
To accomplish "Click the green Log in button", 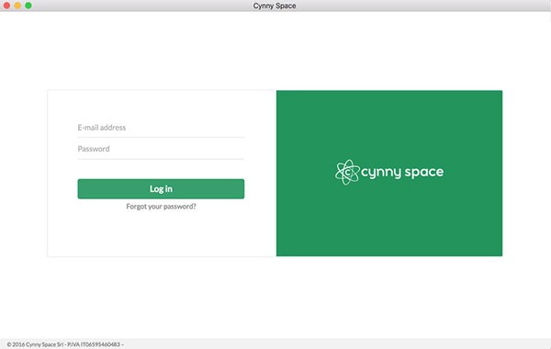I will [161, 188].
